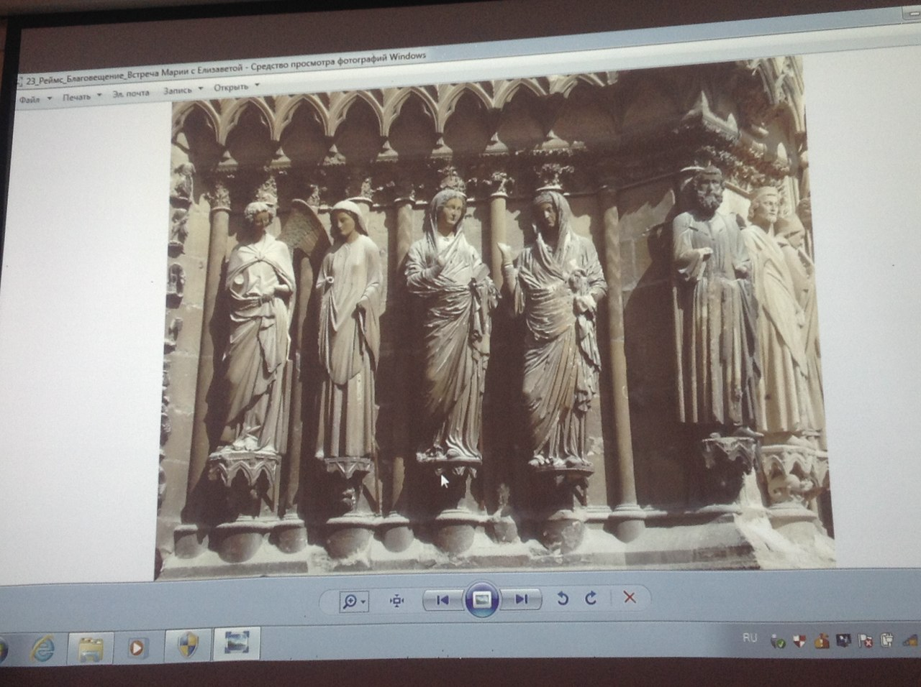Open the Открыть menu
The width and height of the screenshot is (921, 687).
pos(231,88)
